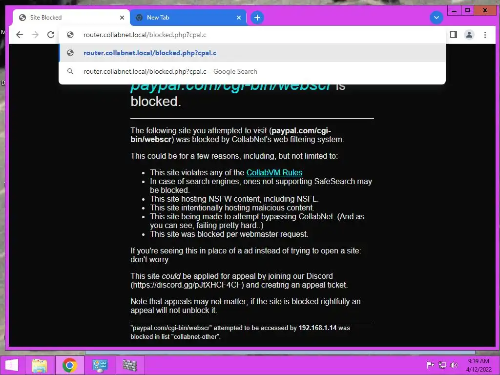
Task: Click the Chrome taskbar icon
Action: click(69, 365)
